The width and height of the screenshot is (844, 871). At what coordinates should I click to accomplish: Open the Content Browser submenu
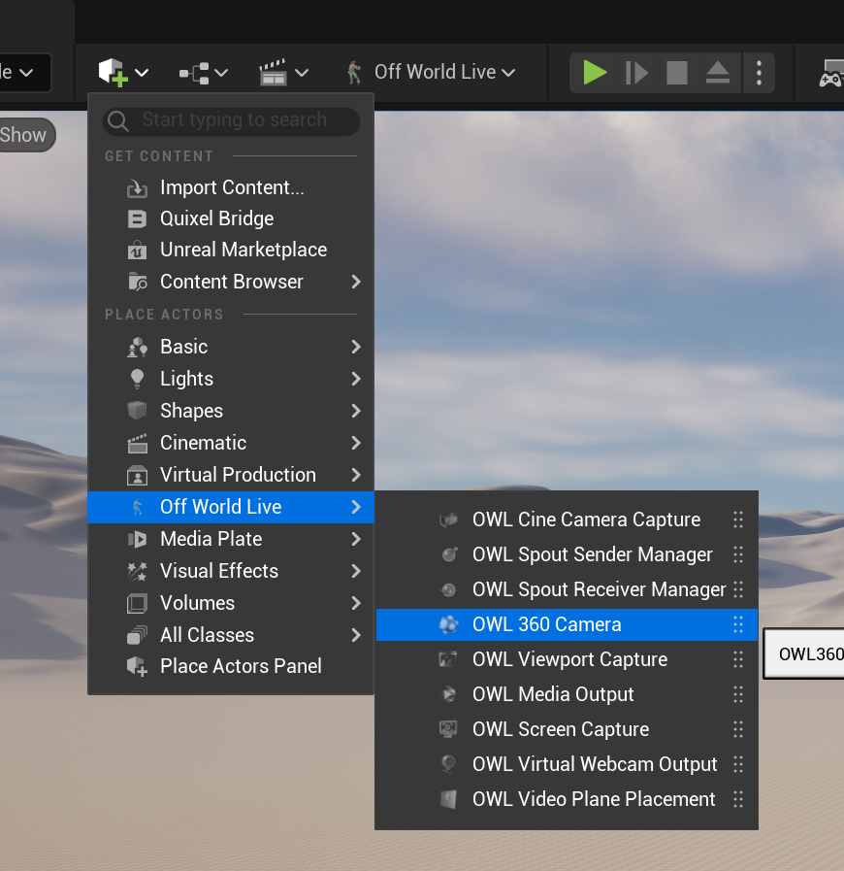click(x=231, y=282)
